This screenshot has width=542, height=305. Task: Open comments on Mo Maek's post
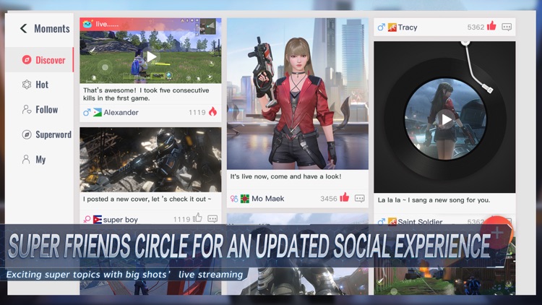(x=359, y=199)
